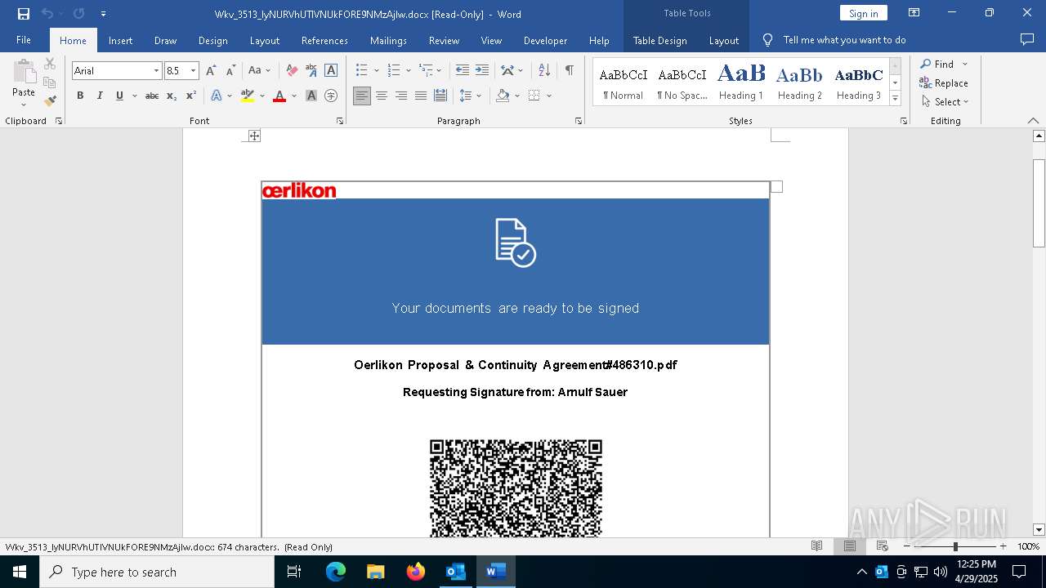Open Microsoft Edge from taskbar

coord(336,572)
